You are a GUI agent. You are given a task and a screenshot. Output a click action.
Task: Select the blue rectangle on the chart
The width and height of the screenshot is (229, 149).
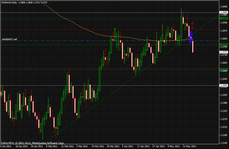click(191, 37)
